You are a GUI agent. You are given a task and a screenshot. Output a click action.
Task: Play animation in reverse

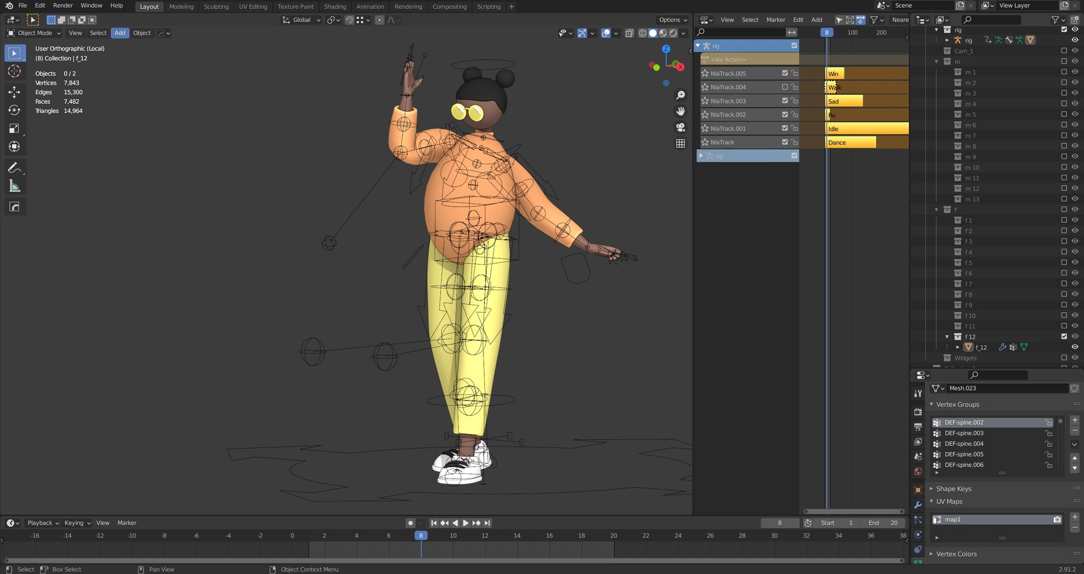[x=455, y=523]
